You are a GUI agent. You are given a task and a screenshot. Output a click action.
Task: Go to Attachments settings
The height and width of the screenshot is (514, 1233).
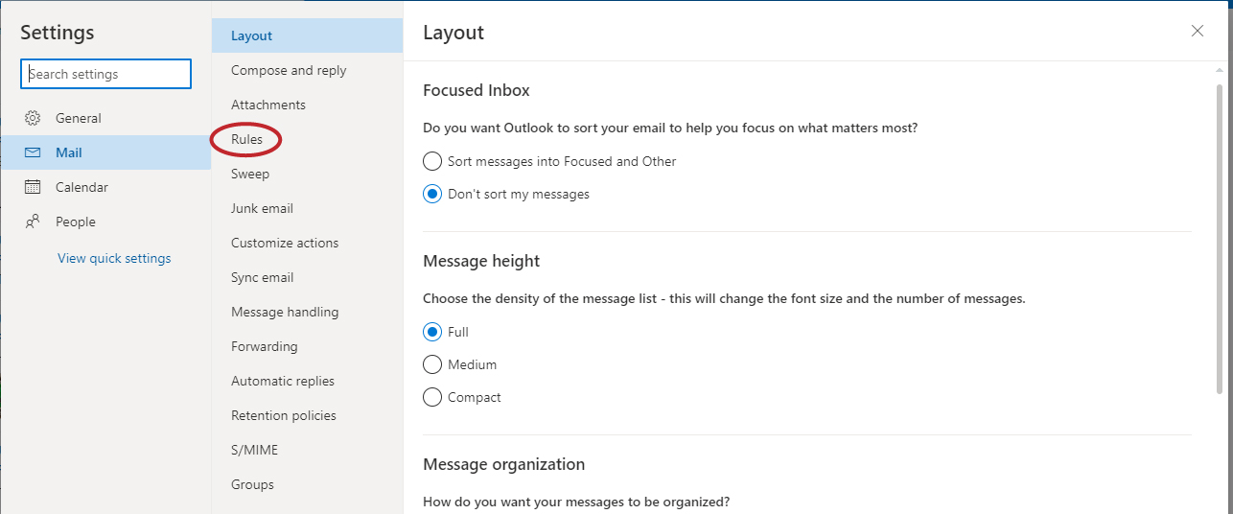tap(307, 105)
